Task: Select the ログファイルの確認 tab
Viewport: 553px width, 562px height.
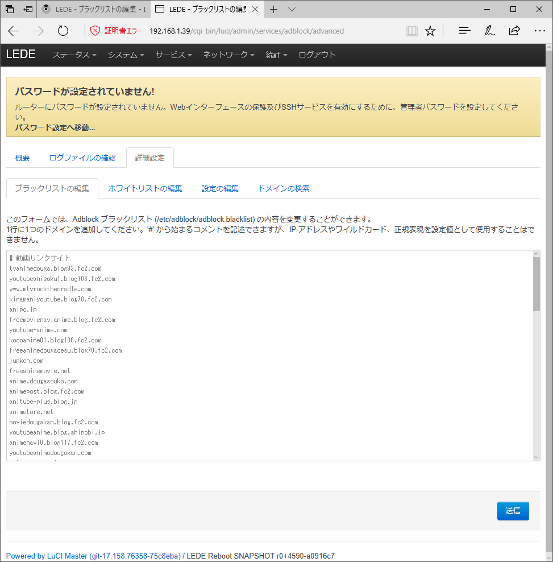Action: pyautogui.click(x=82, y=158)
